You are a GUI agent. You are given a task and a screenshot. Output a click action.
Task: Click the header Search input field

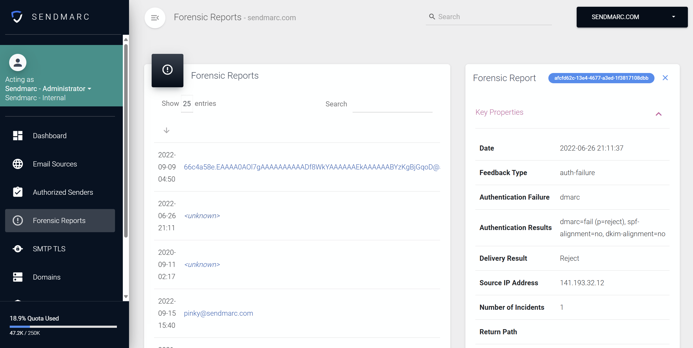click(489, 17)
